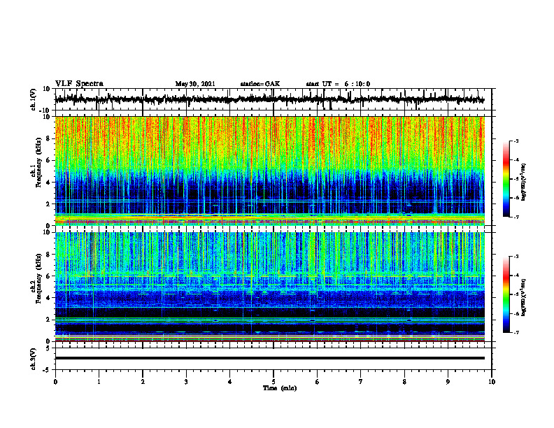Click the "start UT = 6 : 10: 0" text
The width and height of the screenshot is (554, 428).
point(338,84)
